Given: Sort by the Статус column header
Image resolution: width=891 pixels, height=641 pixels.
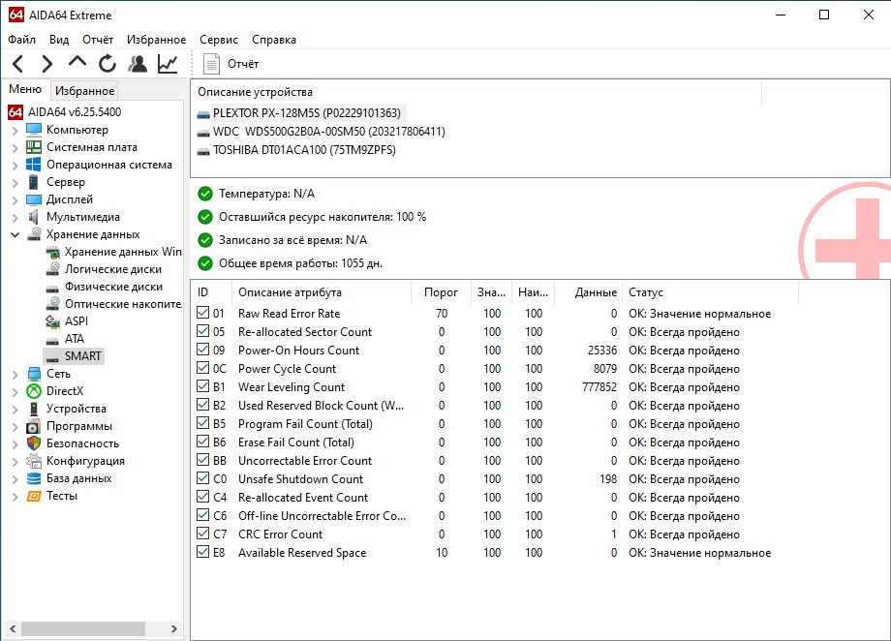Looking at the screenshot, I should pyautogui.click(x=710, y=292).
